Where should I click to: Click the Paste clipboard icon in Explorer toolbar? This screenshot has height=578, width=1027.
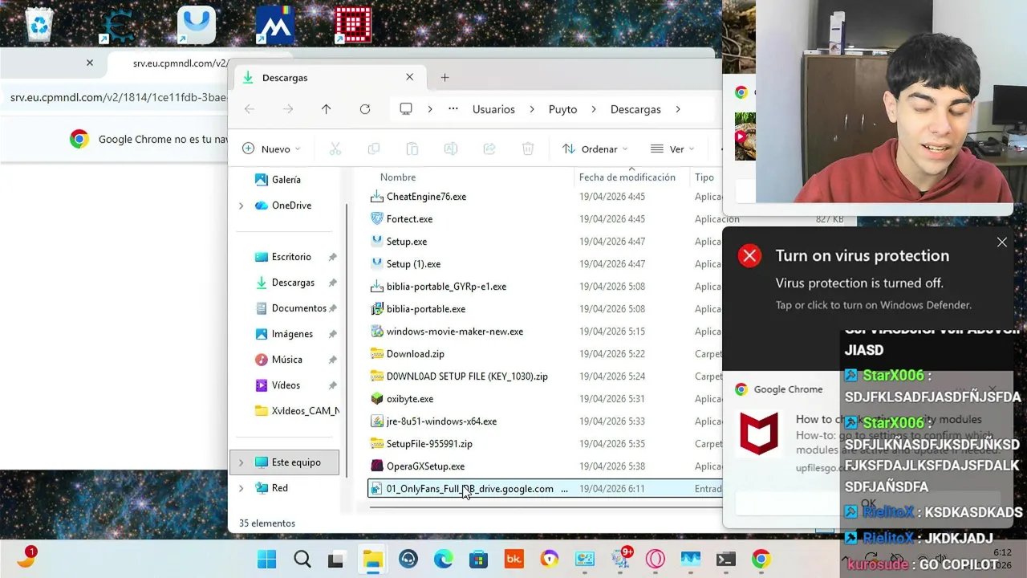tap(412, 149)
